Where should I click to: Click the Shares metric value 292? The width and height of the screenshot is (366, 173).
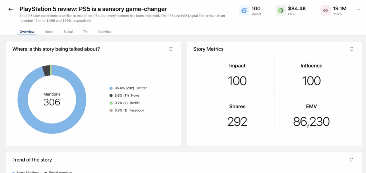237,122
